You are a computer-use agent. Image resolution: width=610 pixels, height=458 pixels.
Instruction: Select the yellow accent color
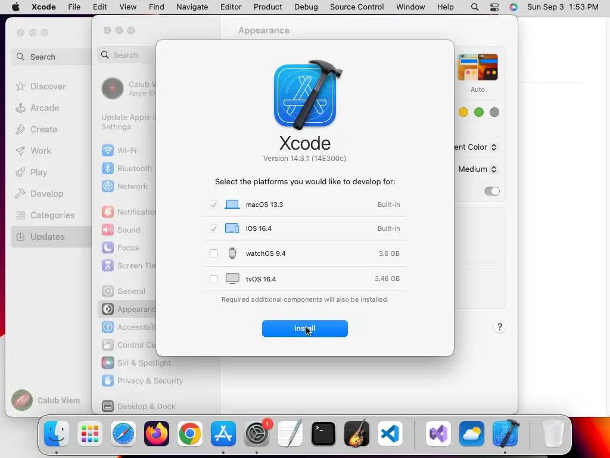(463, 112)
